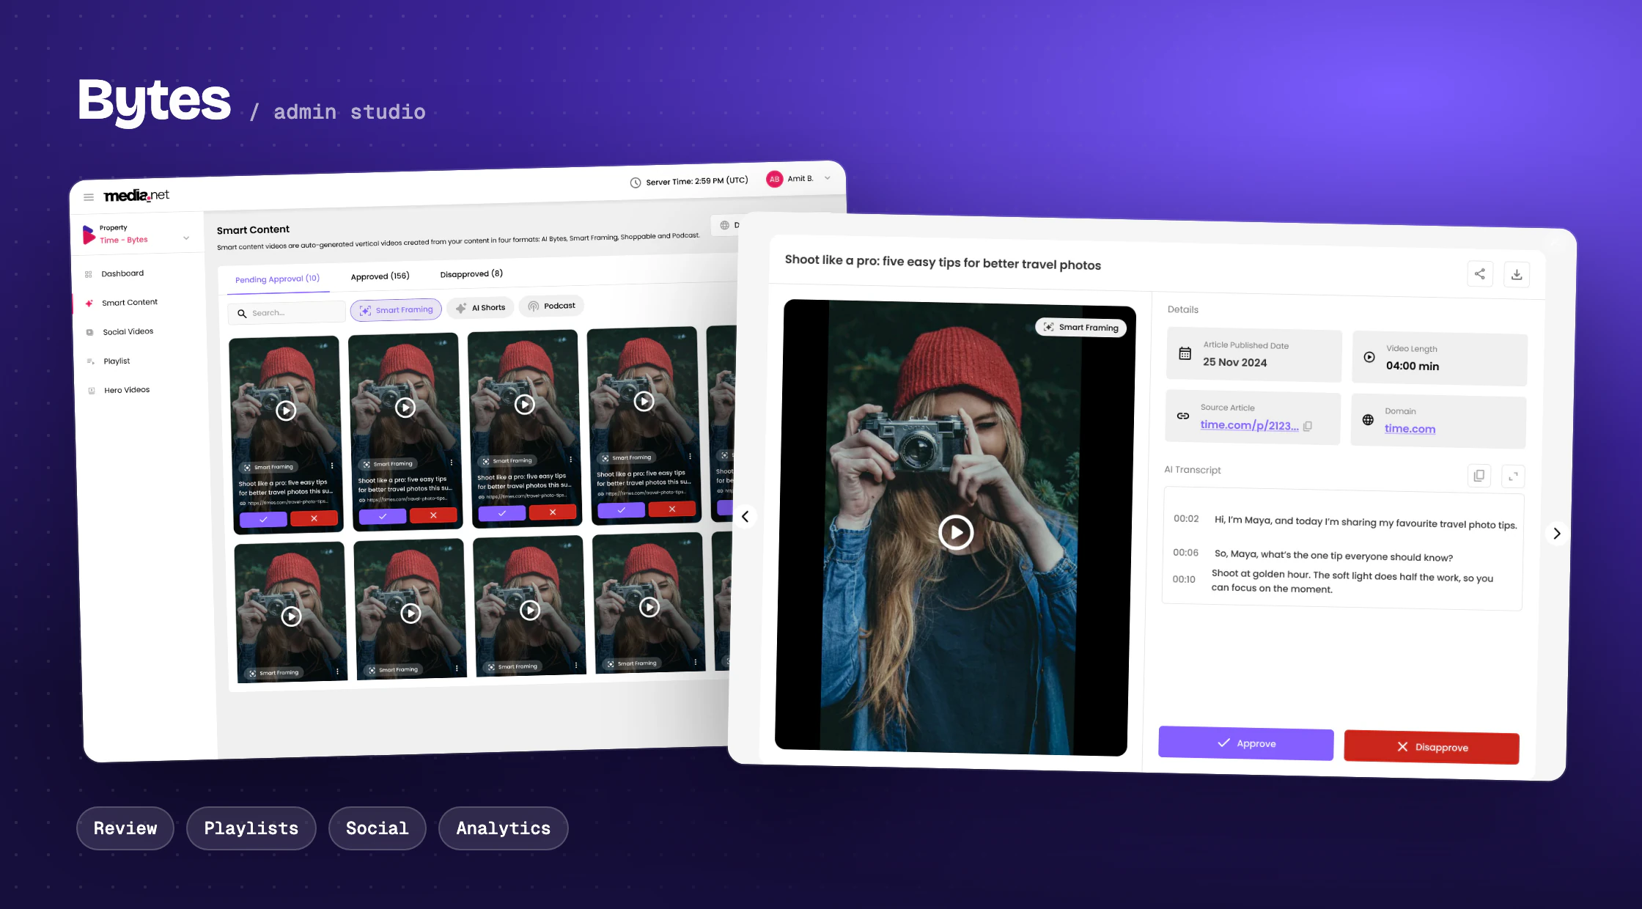Play the third video card in bottom row

(530, 610)
